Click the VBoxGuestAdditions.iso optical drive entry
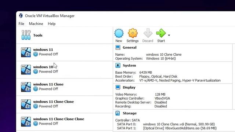The width and height of the screenshot is (235, 132). pyautogui.click(x=180, y=128)
